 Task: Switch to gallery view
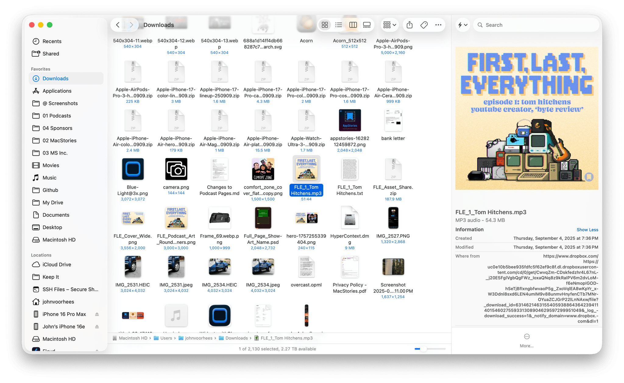(x=367, y=25)
